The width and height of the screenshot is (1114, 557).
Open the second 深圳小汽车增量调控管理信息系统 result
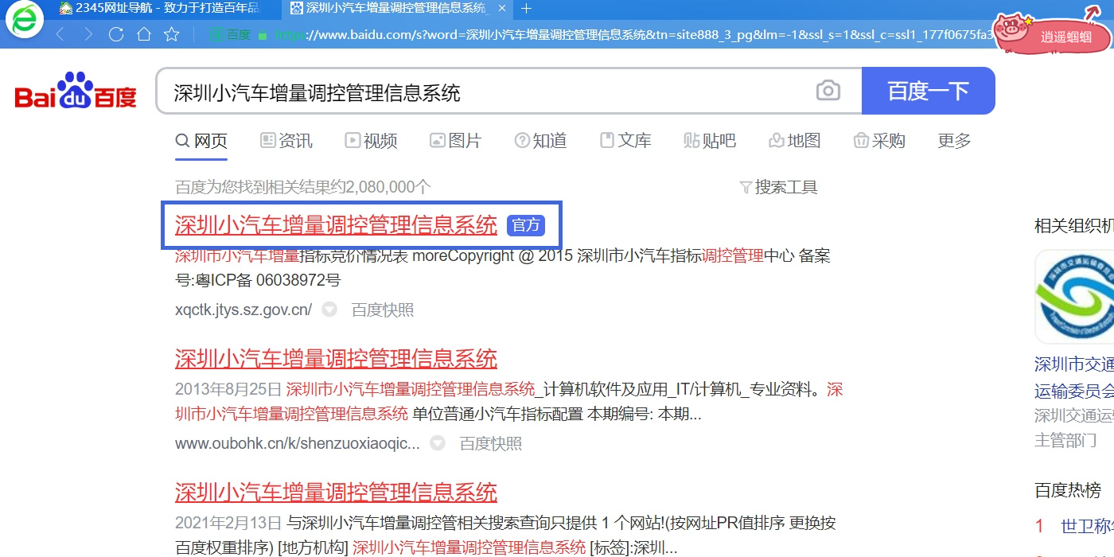click(x=336, y=359)
